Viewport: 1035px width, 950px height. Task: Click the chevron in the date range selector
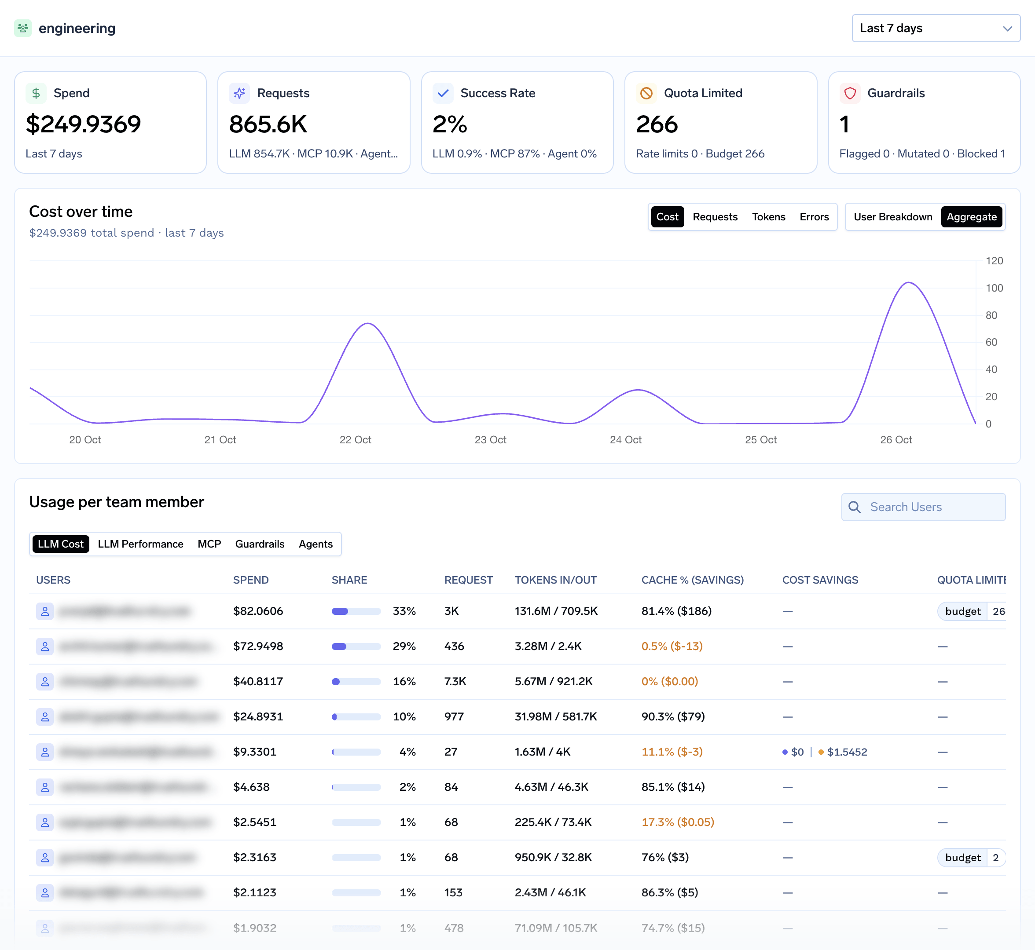(1007, 29)
